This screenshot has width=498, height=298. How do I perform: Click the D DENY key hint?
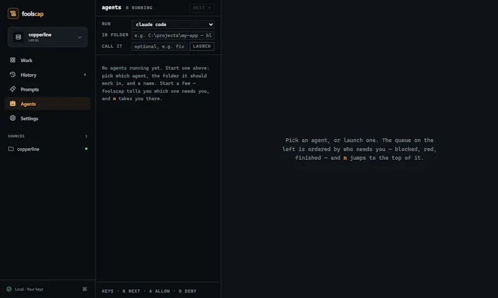[187, 291]
